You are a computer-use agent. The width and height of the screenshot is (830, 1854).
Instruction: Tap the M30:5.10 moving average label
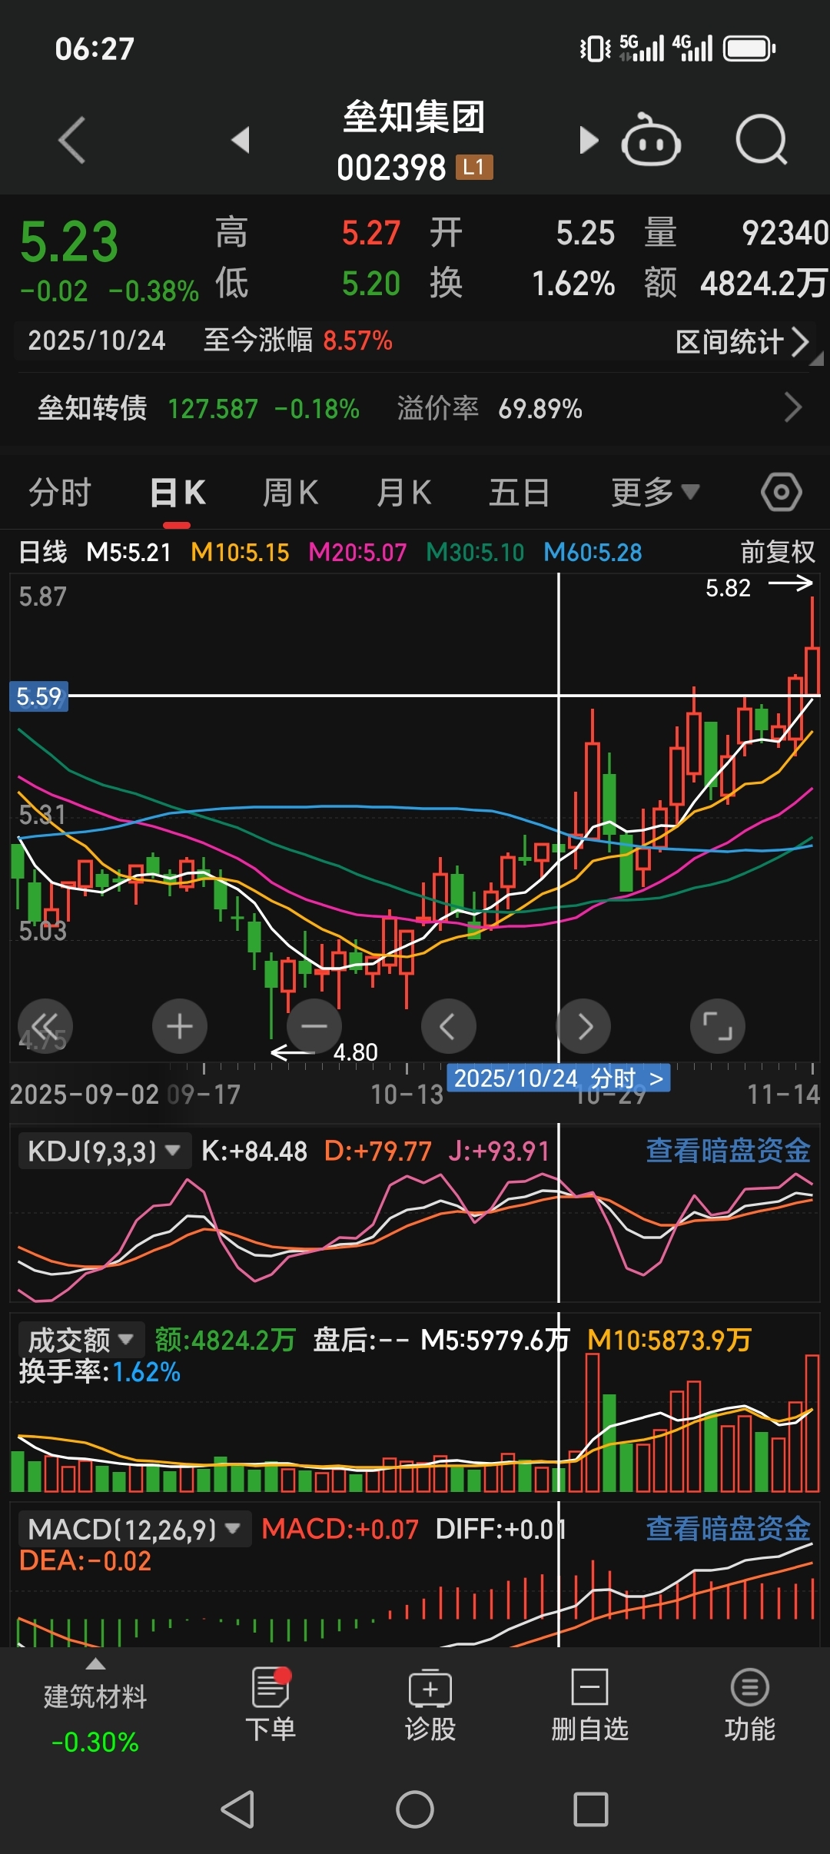click(x=475, y=552)
